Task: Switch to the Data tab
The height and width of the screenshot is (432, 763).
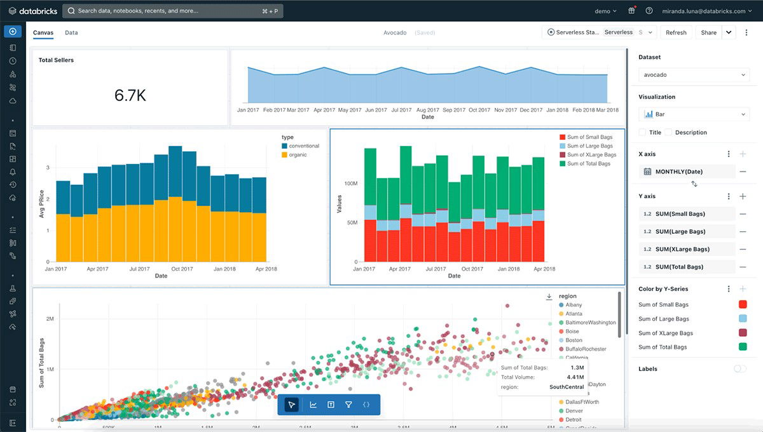Action: pos(71,32)
